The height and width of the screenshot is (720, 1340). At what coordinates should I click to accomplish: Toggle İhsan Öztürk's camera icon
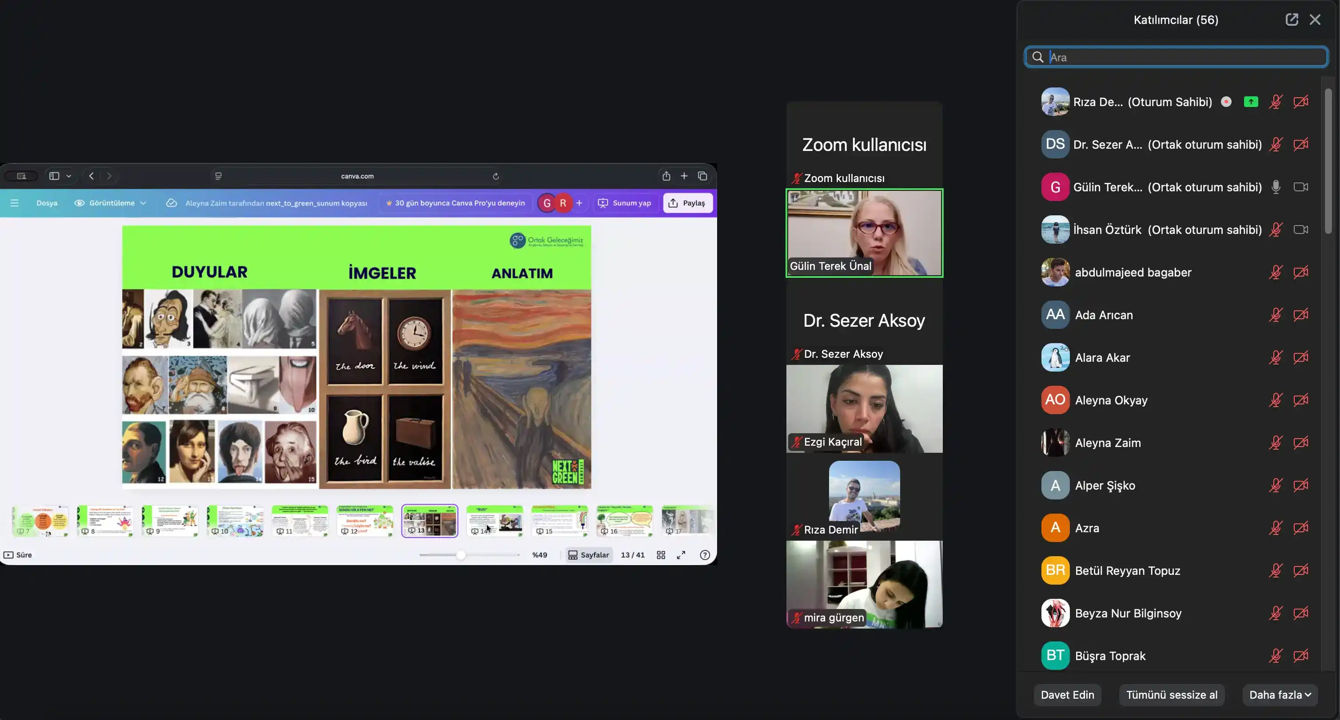click(1300, 230)
